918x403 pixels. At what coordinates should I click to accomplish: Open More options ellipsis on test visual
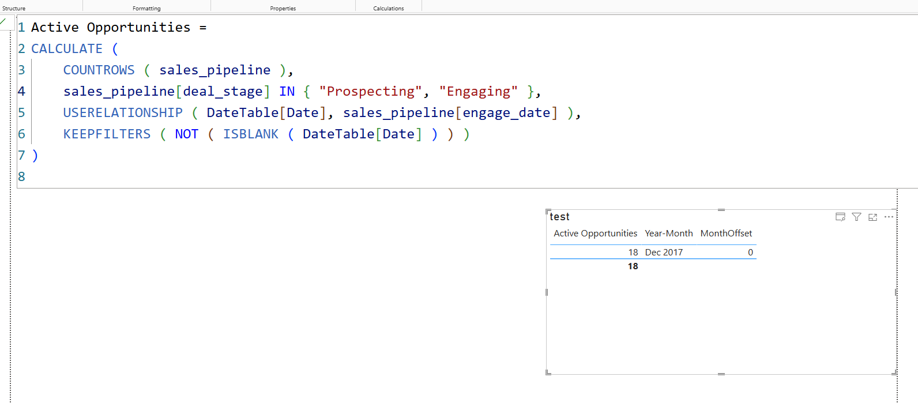(x=889, y=217)
